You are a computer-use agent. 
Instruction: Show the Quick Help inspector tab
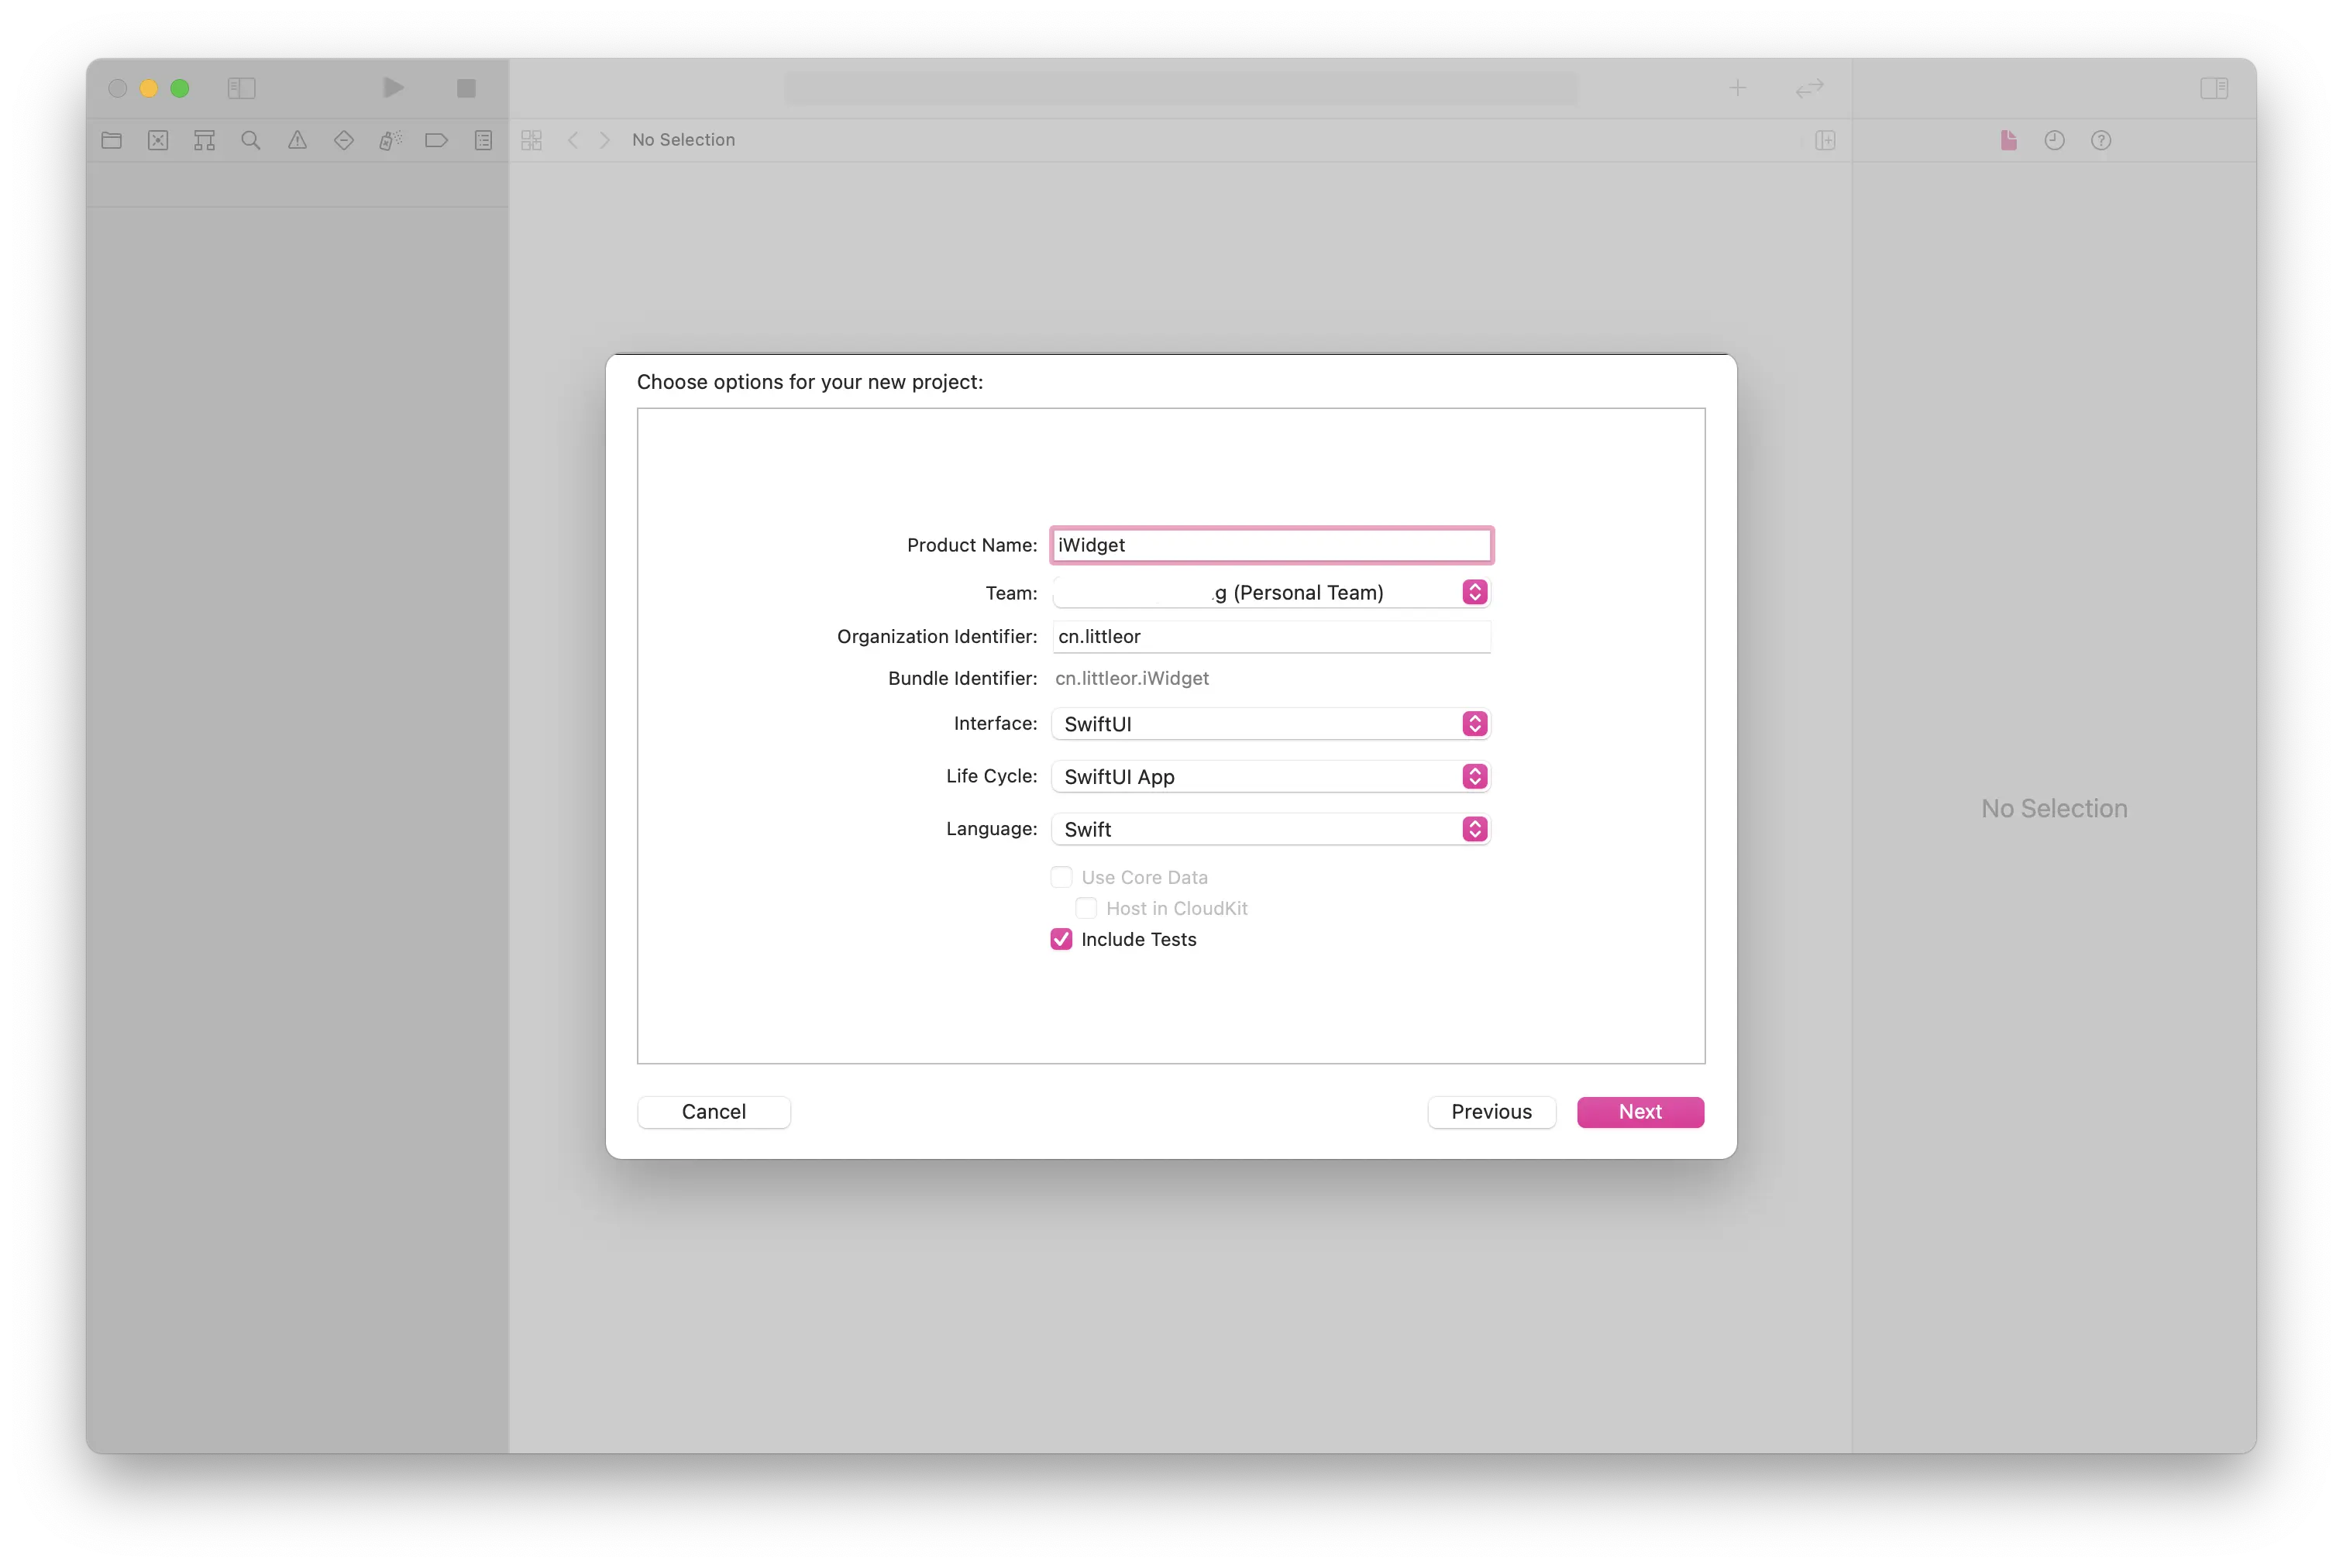tap(2101, 140)
